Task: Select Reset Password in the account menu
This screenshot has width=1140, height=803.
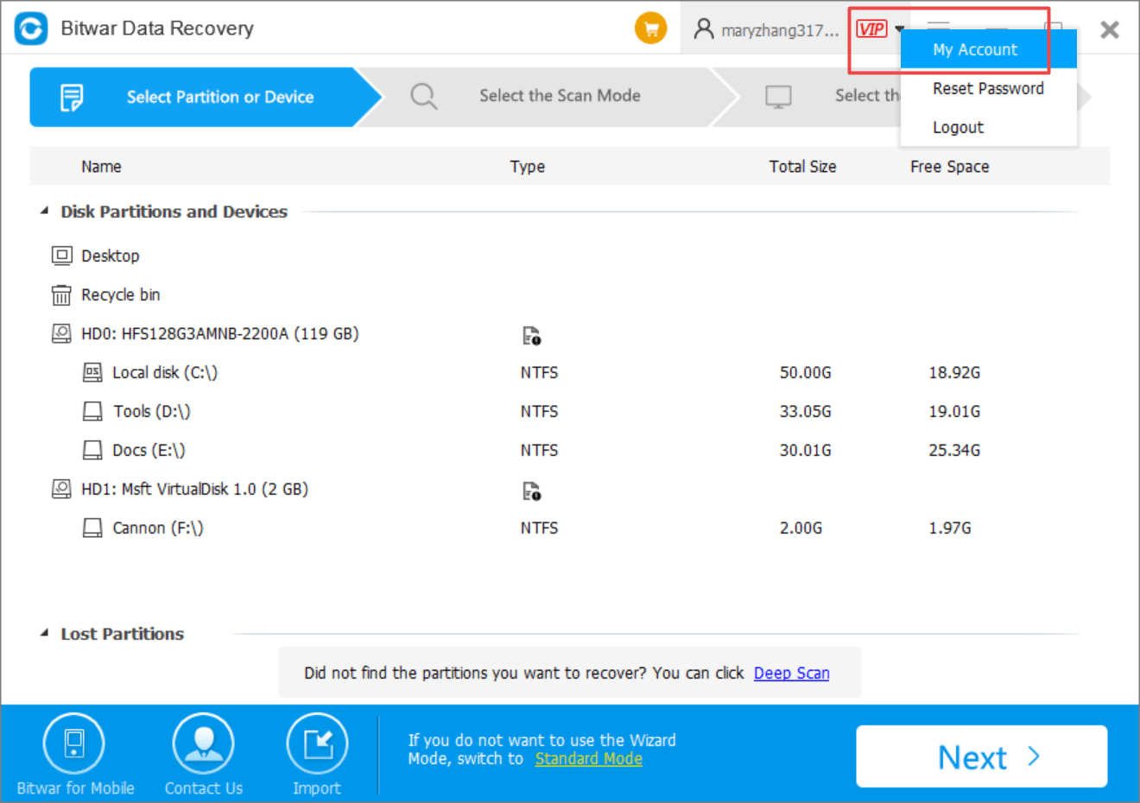Action: pos(988,88)
